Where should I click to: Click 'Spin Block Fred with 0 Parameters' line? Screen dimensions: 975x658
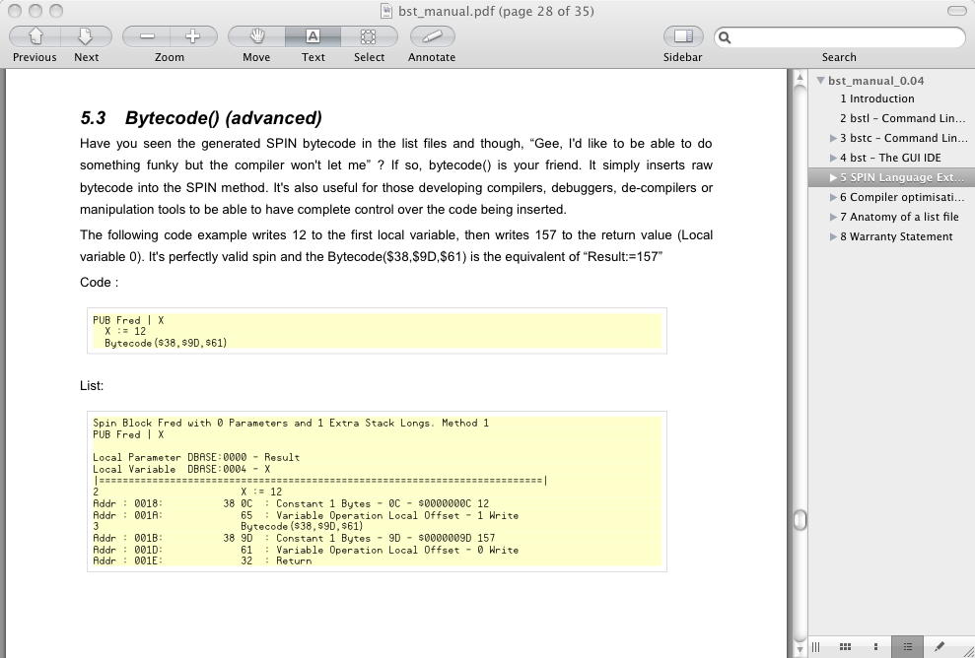click(291, 423)
